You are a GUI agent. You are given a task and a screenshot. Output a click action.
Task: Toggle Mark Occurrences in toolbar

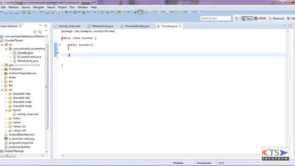tap(140, 12)
